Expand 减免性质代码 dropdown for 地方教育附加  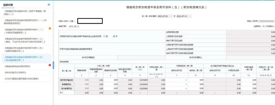(186, 88)
